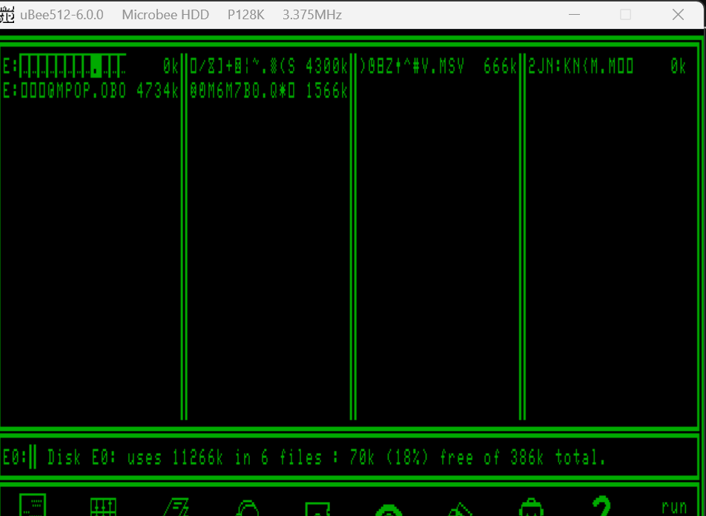Click the run command at bottom right
Viewport: 706px width, 516px height.
[x=673, y=507]
